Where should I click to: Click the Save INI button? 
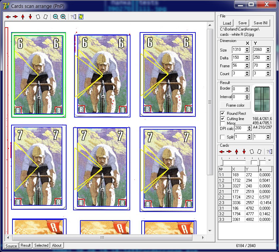(x=261, y=23)
